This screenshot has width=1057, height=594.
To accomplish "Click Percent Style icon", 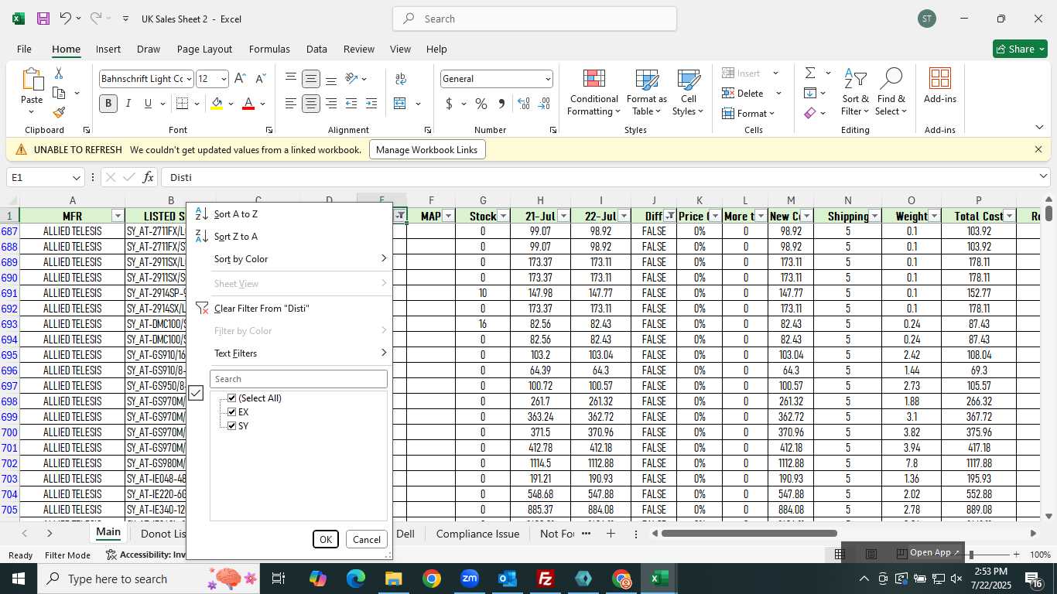I will [x=481, y=104].
